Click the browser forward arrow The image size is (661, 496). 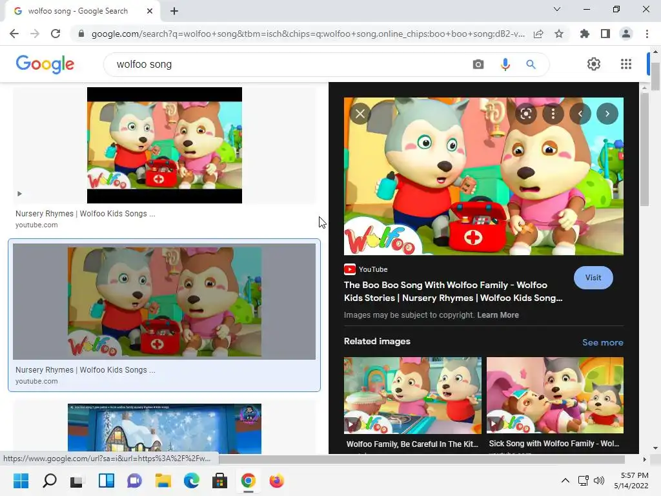35,34
